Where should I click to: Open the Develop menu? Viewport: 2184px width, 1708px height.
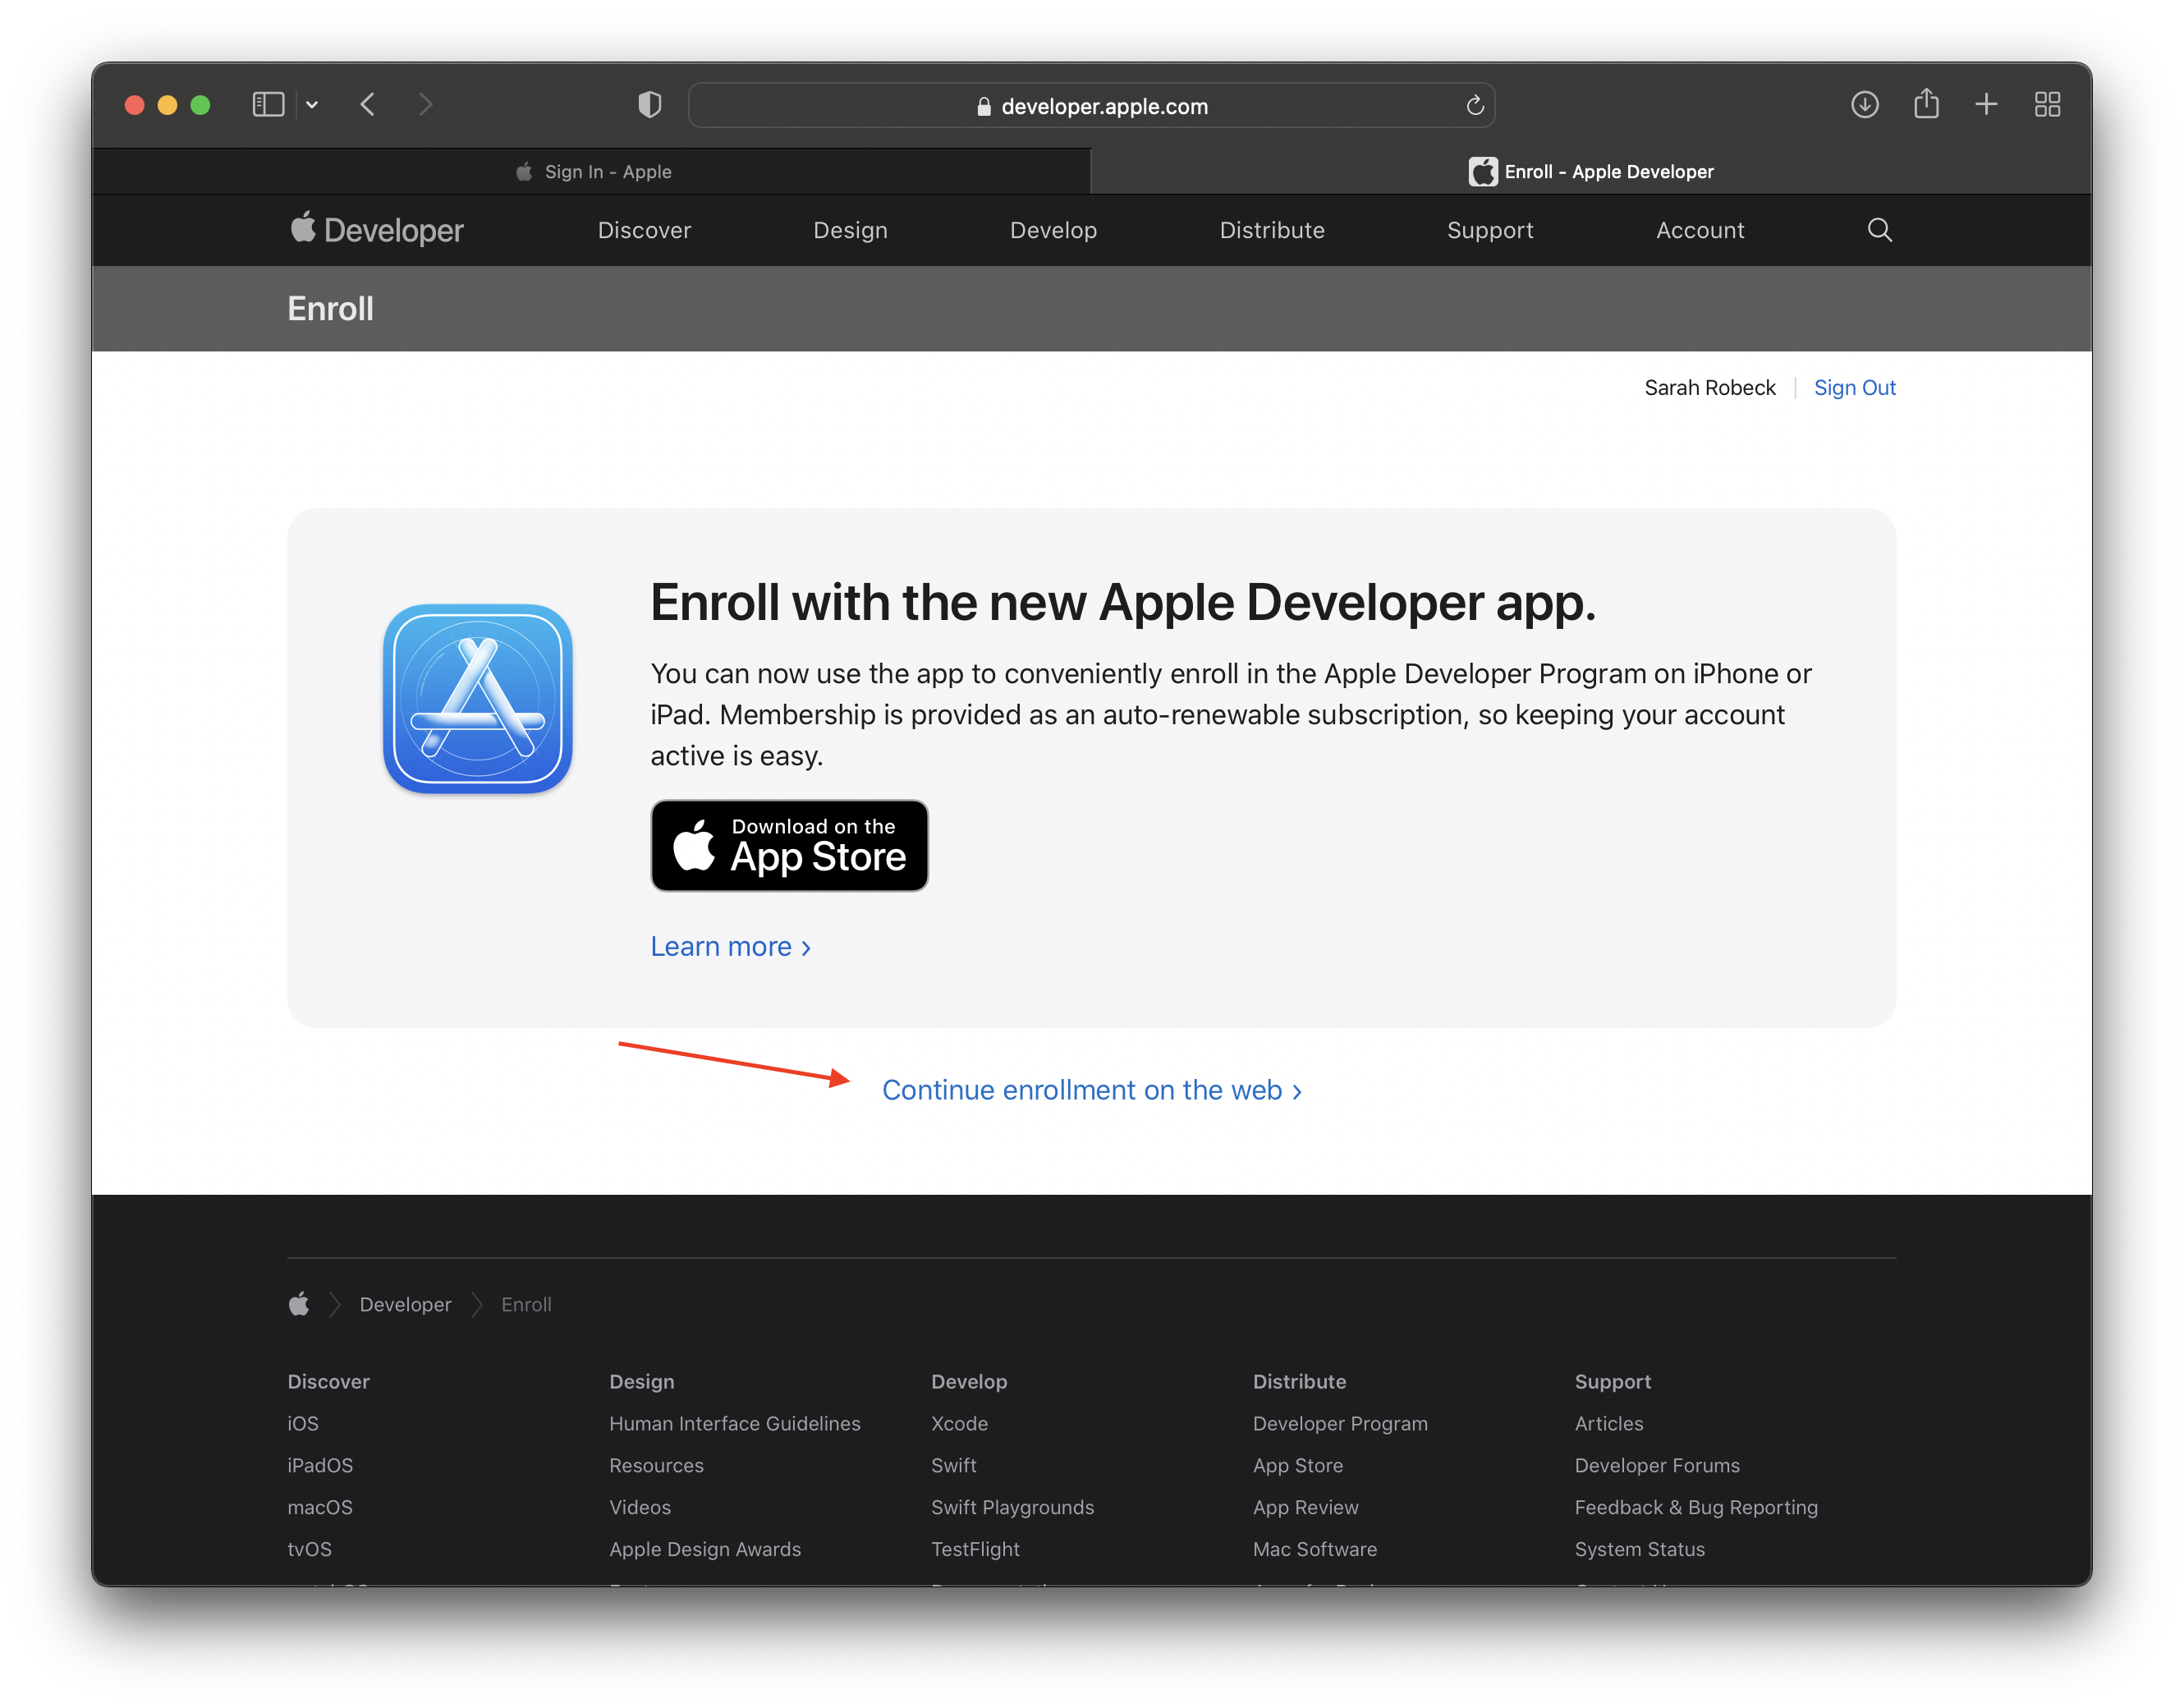[1054, 231]
